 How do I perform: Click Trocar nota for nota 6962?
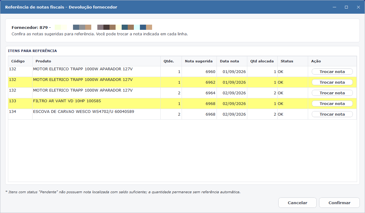tap(332, 82)
